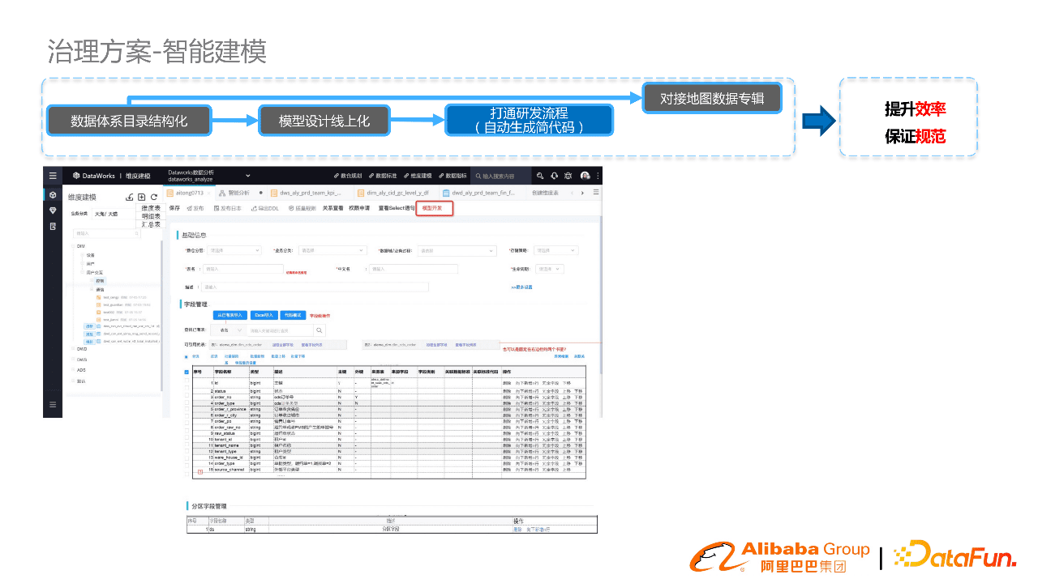Open 数仓规划 in top navigation
Viewport: 1038px width, 583px height.
[x=348, y=176]
